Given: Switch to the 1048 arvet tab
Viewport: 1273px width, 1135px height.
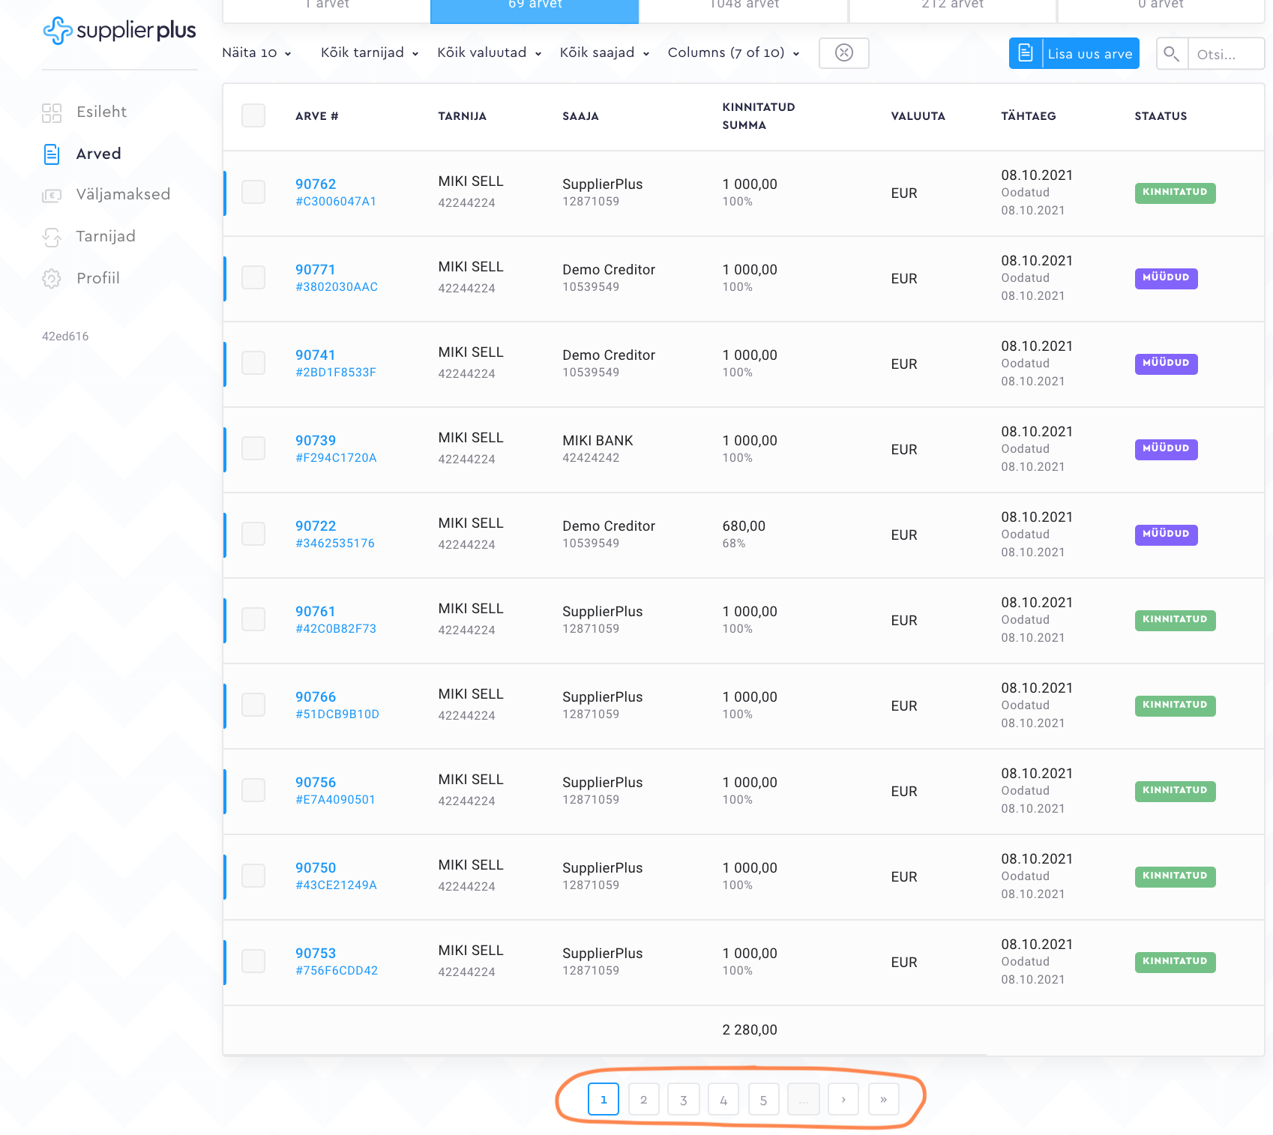Looking at the screenshot, I should (x=744, y=6).
